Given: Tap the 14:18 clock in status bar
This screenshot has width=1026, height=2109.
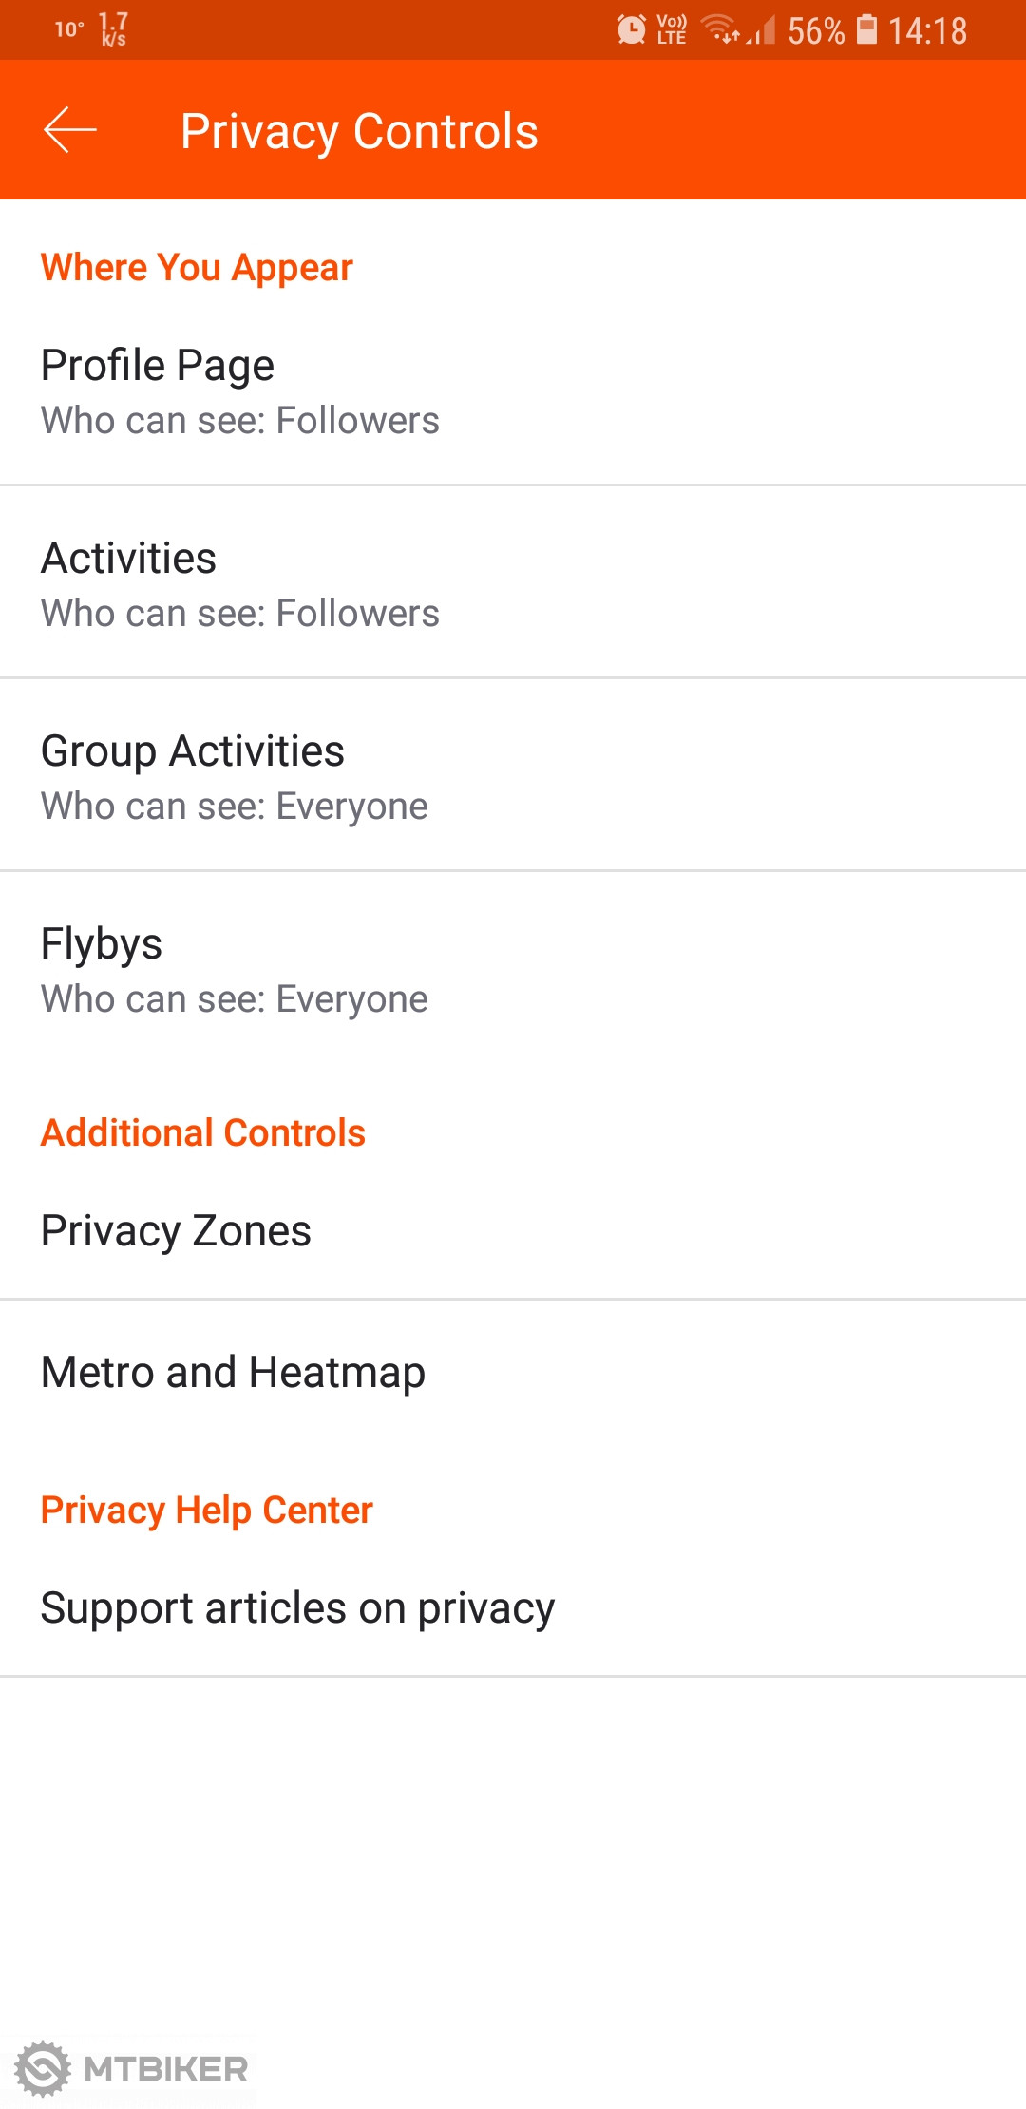Looking at the screenshot, I should tap(927, 30).
